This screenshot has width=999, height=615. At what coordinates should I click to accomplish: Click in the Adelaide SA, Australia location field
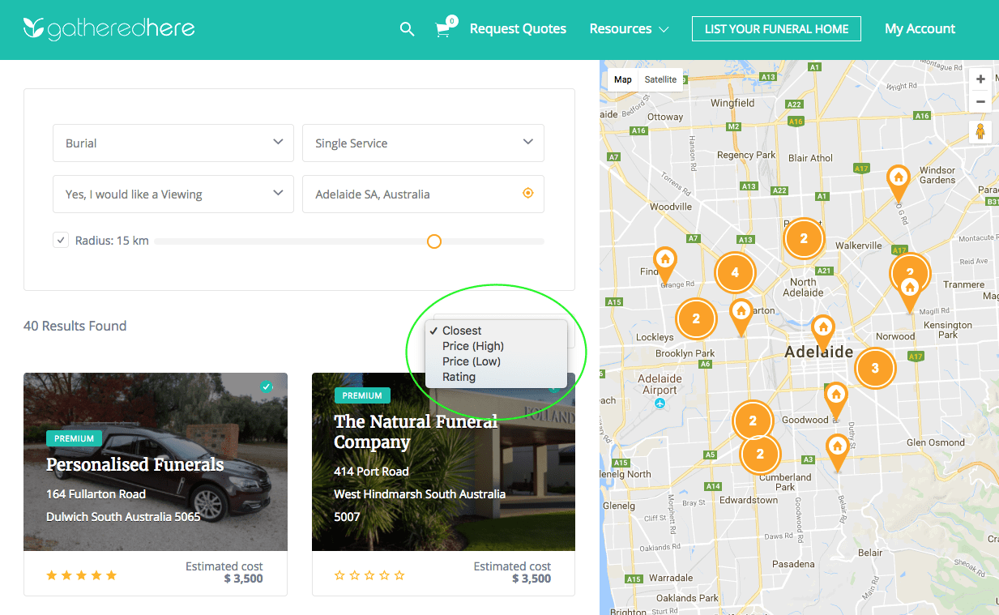point(423,194)
